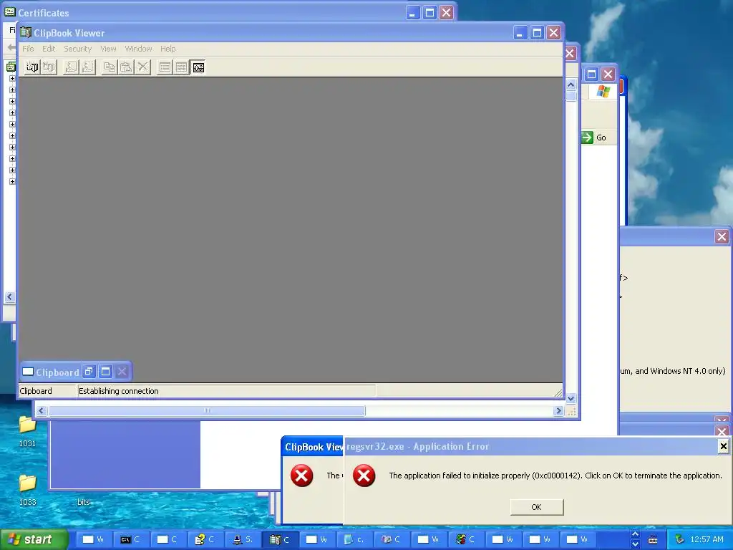Image resolution: width=733 pixels, height=550 pixels.
Task: Click the Clipboard child window title icon
Action: point(28,372)
